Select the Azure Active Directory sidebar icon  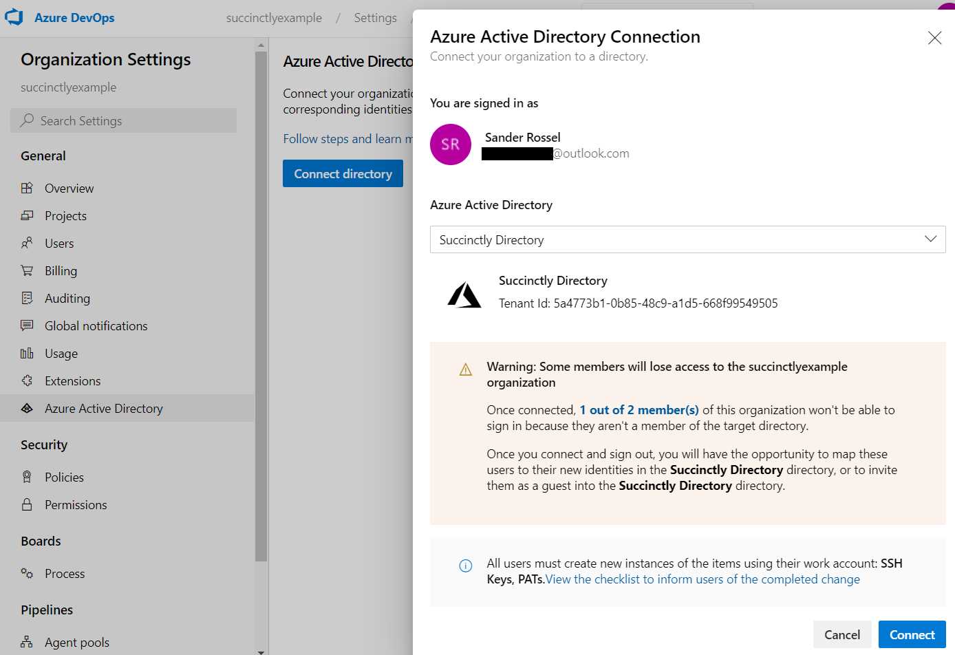click(x=27, y=408)
